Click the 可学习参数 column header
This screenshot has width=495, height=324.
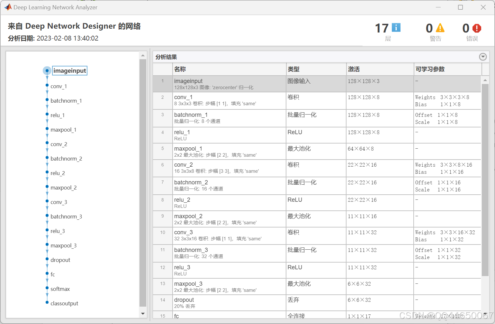(x=448, y=69)
